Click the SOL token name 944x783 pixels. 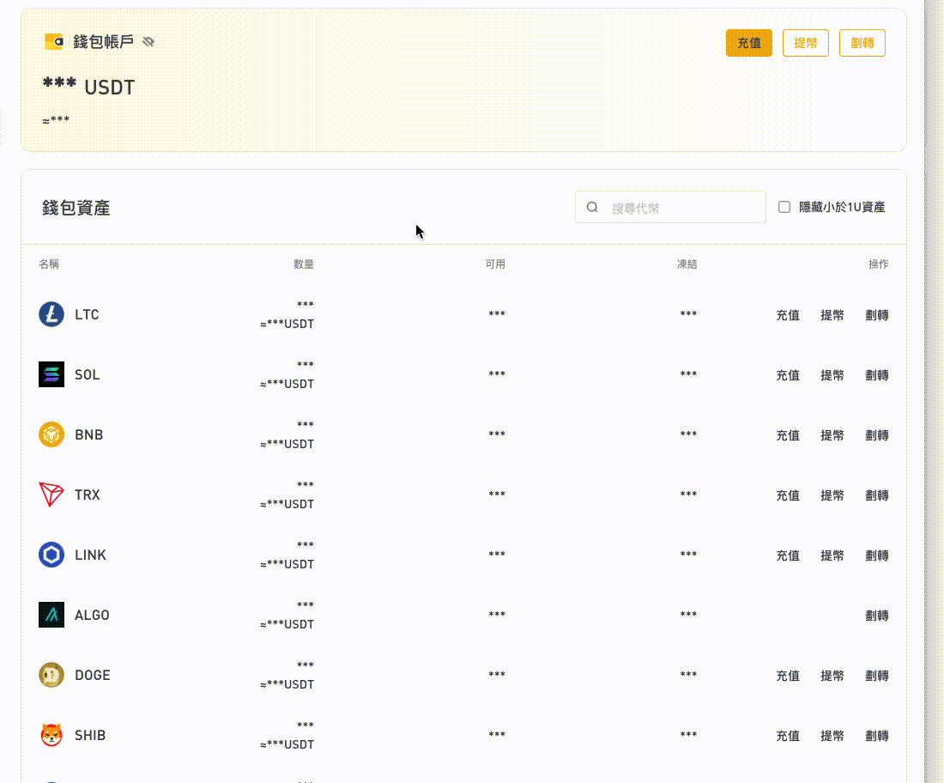[x=88, y=374]
